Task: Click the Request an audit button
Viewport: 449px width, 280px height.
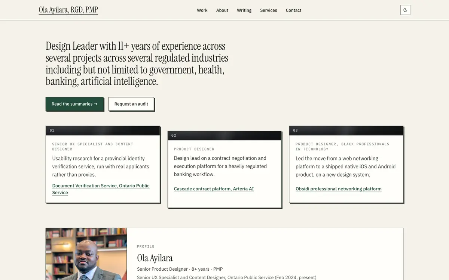Action: point(131,104)
